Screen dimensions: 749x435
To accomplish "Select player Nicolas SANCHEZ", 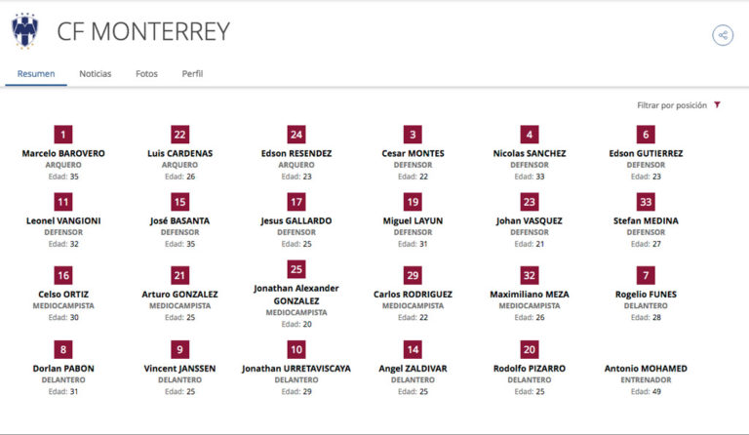I will point(530,153).
